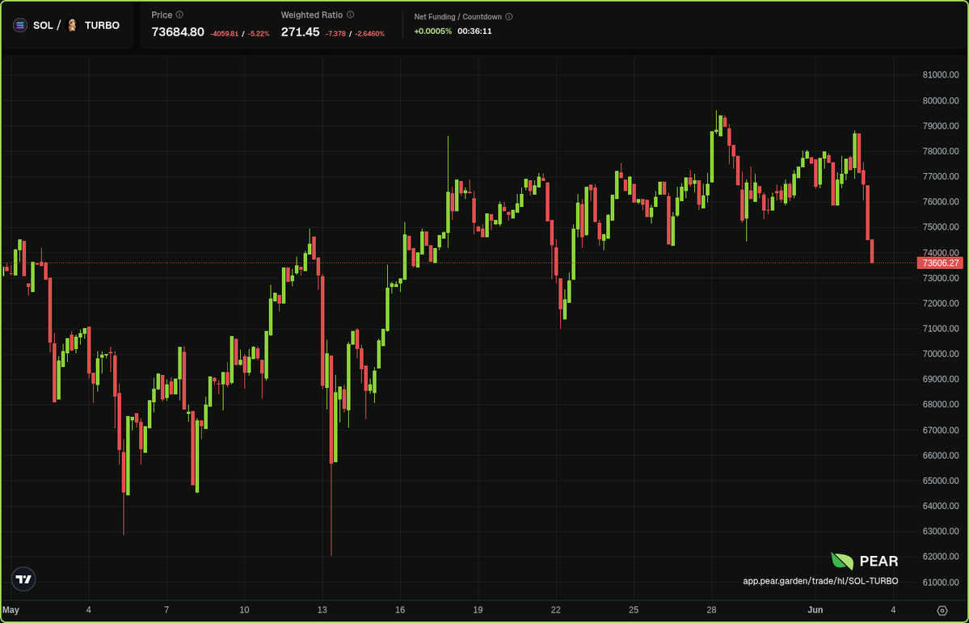
Task: Click the 65000.00 price axis label
Action: (x=940, y=481)
